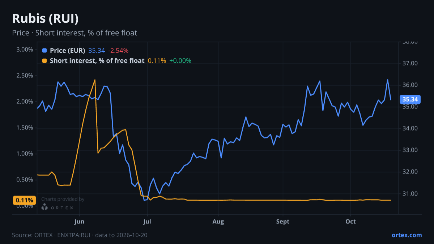
Task: Click the 0.11% value in the legend
Action: point(157,61)
